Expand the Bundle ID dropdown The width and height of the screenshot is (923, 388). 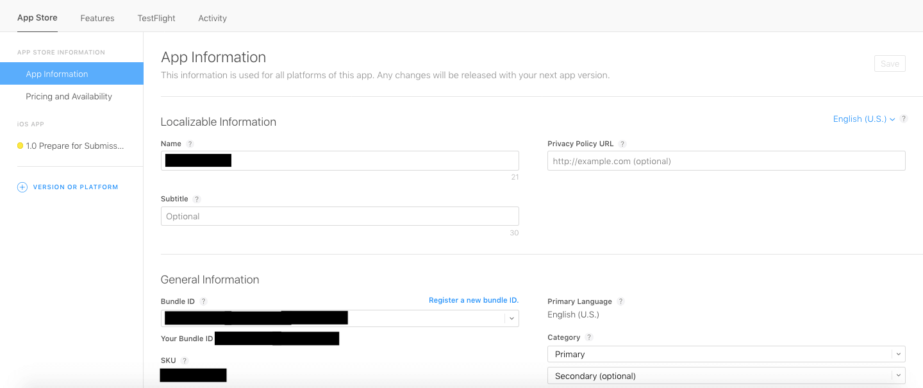click(511, 319)
